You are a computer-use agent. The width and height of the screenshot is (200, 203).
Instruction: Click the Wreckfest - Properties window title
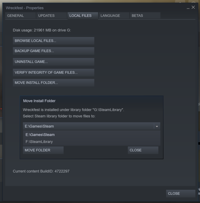pyautogui.click(x=25, y=8)
